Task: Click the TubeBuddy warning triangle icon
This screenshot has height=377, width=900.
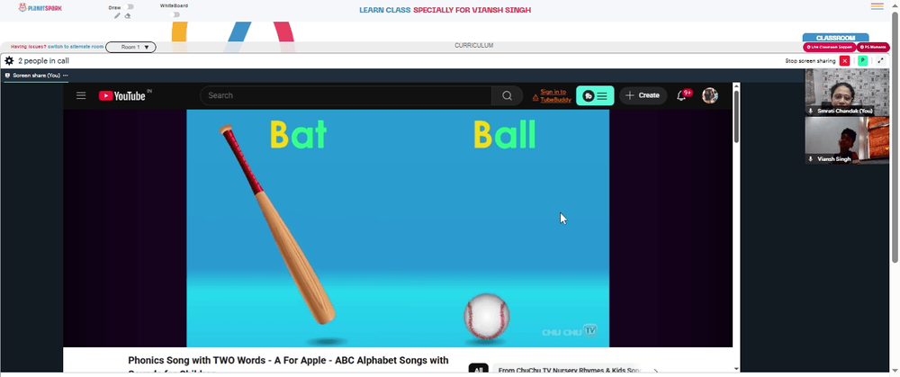Action: pyautogui.click(x=535, y=98)
